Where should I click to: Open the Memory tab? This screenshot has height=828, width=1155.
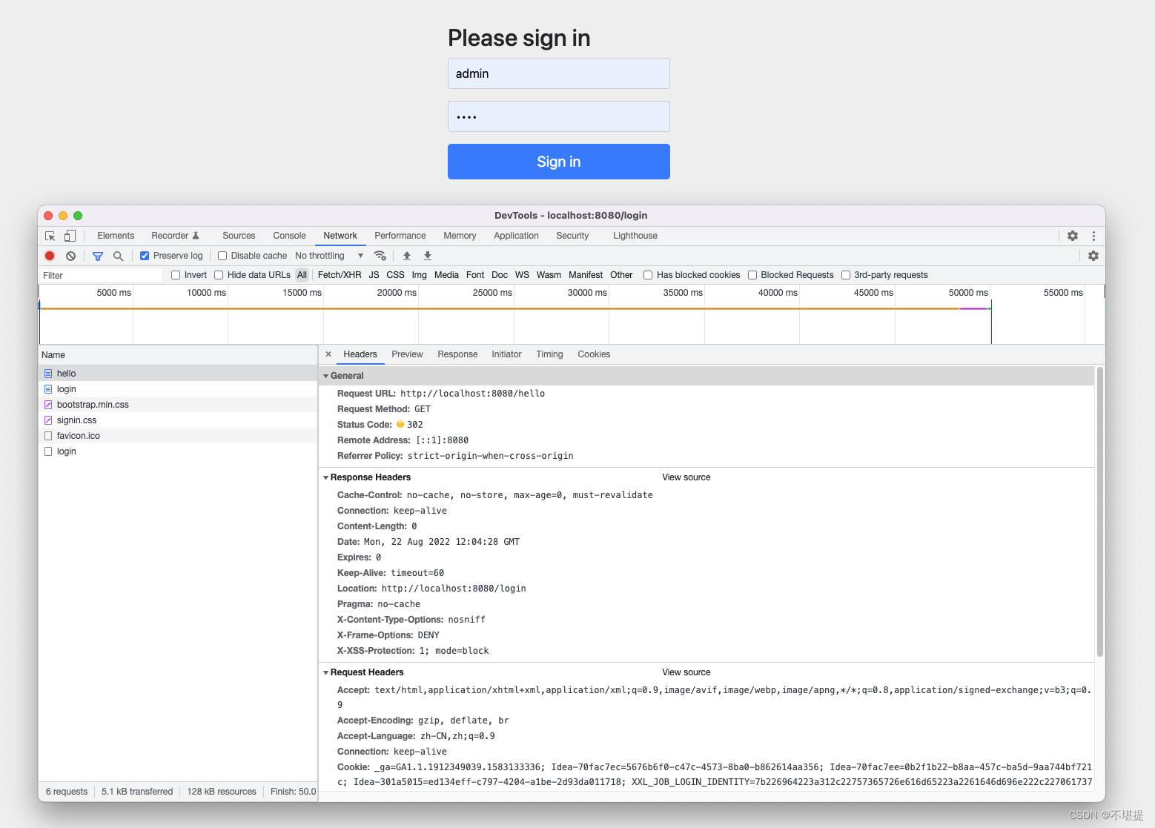460,236
